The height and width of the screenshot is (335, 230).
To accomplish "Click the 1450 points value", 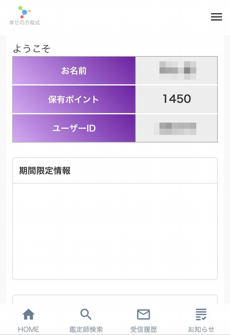I will pyautogui.click(x=177, y=99).
